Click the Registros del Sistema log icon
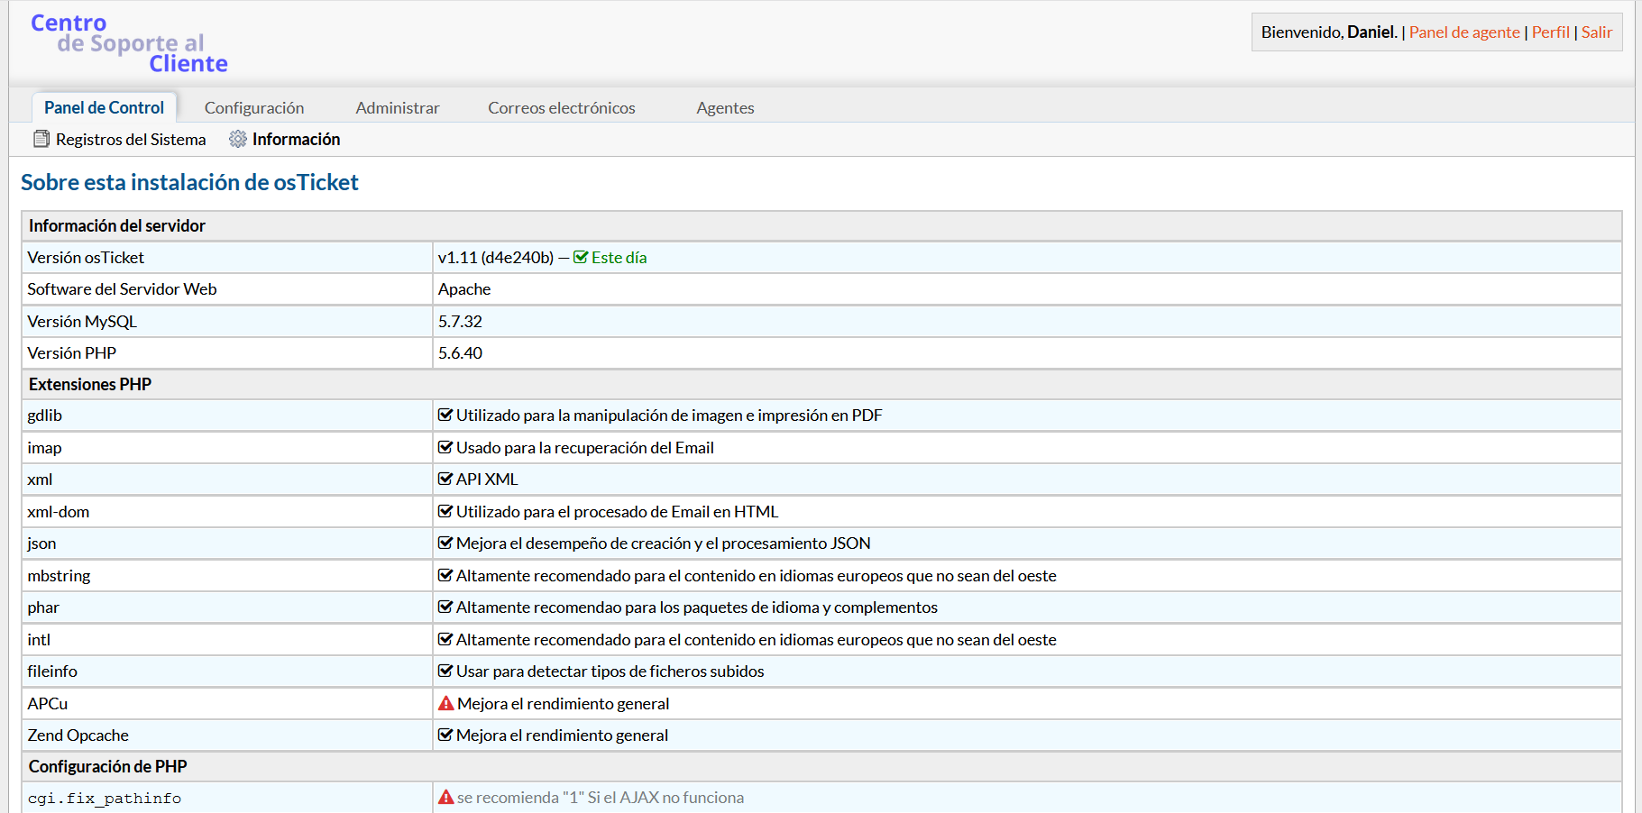 [x=41, y=139]
